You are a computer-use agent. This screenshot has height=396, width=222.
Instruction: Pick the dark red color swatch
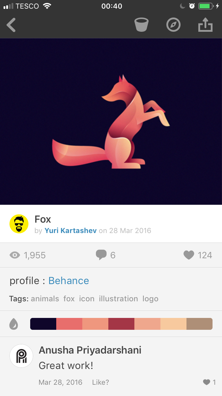[x=121, y=324]
